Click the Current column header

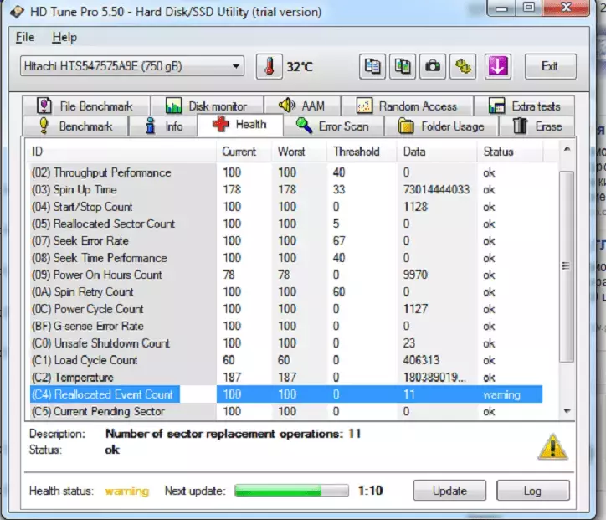coord(244,152)
